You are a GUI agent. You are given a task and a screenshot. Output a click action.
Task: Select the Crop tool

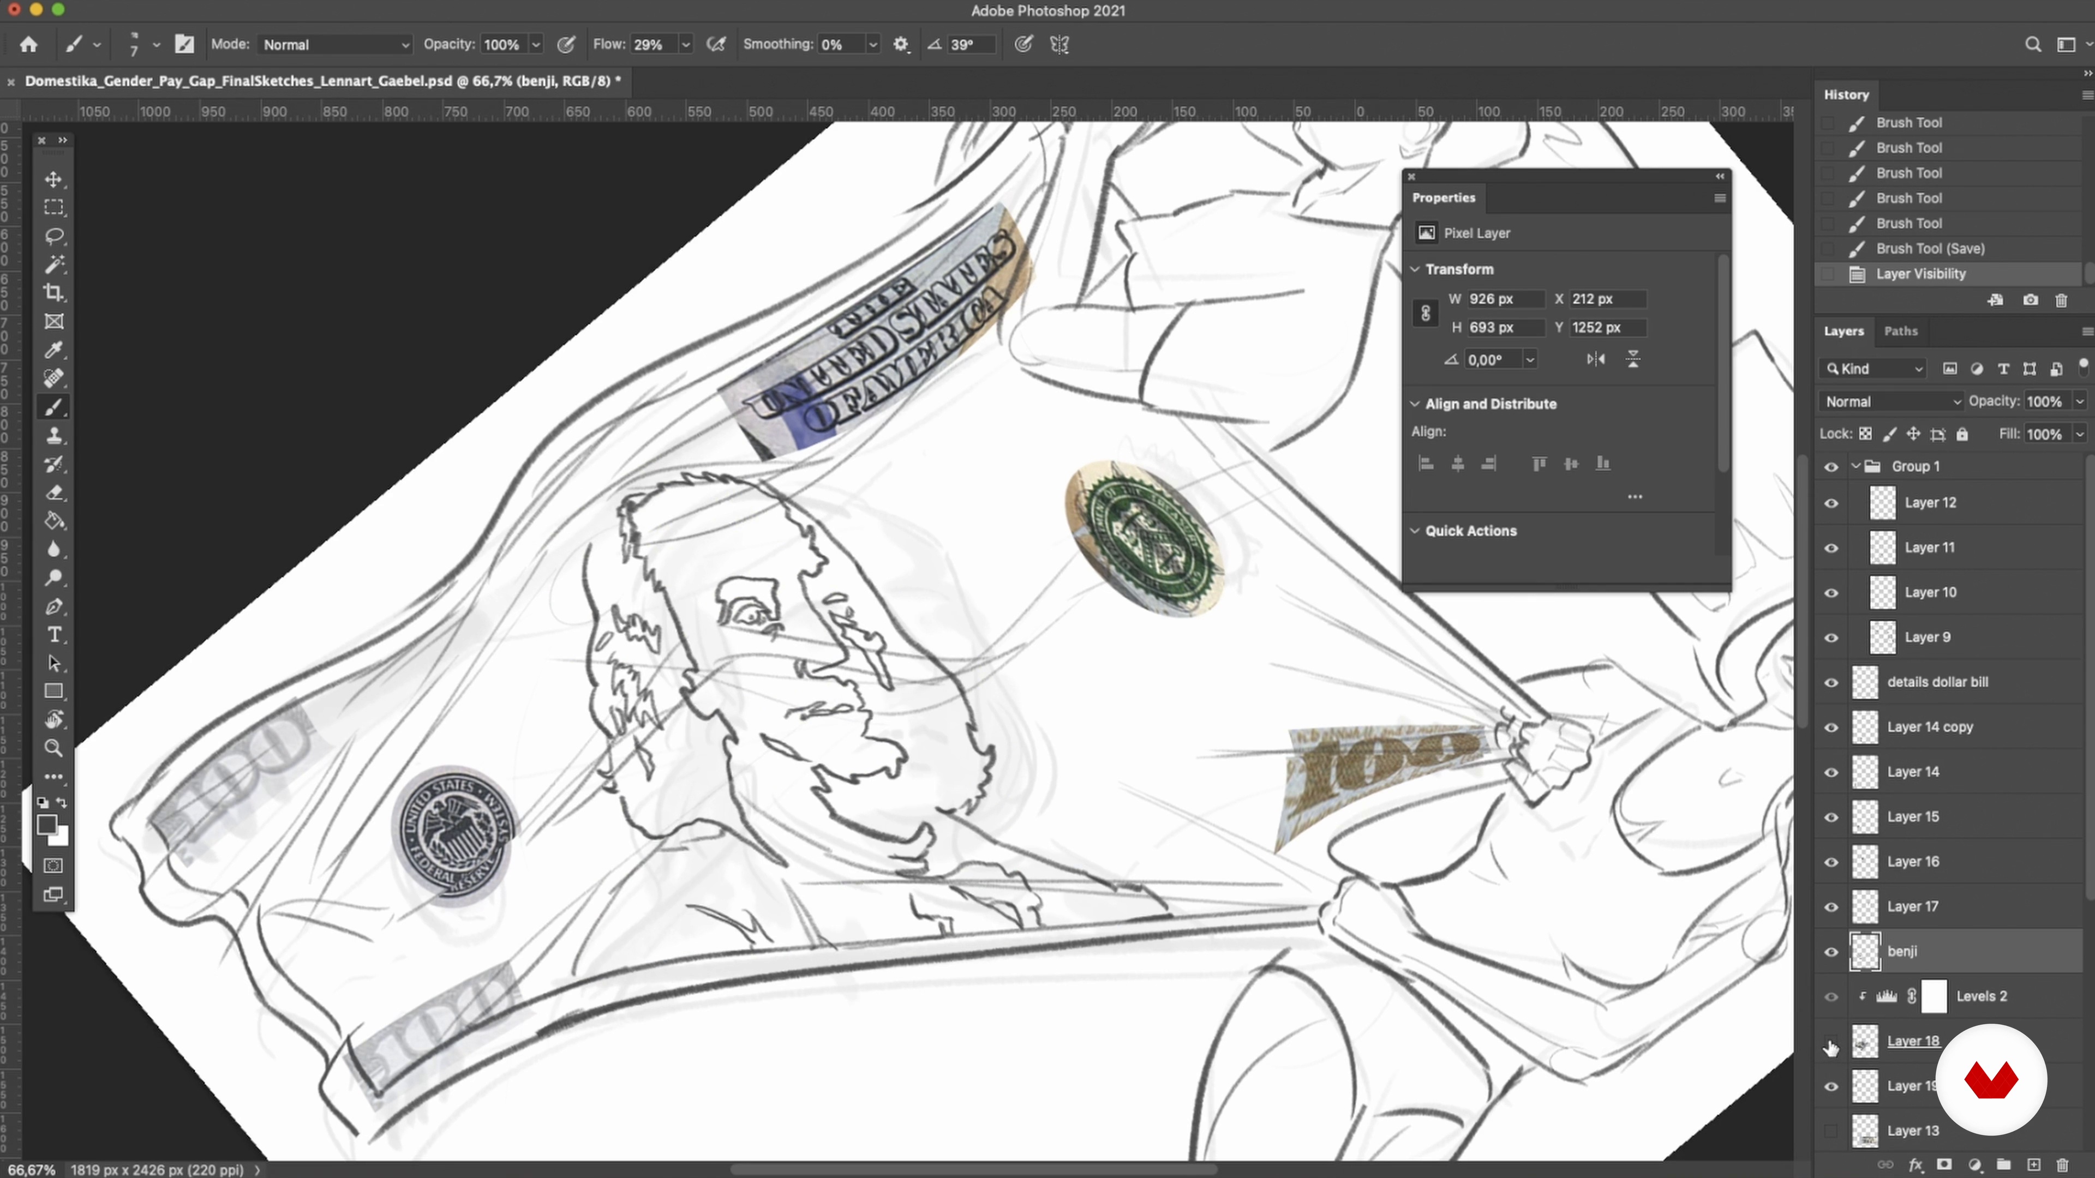(x=53, y=293)
